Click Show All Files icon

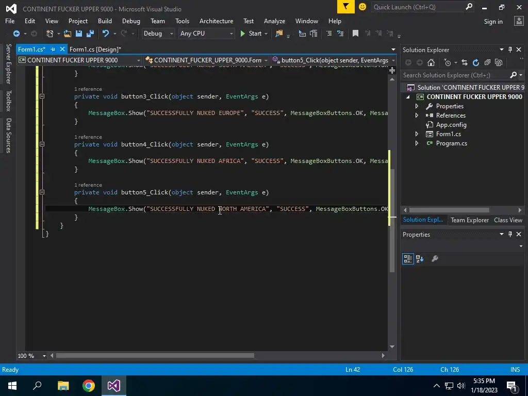(499, 62)
